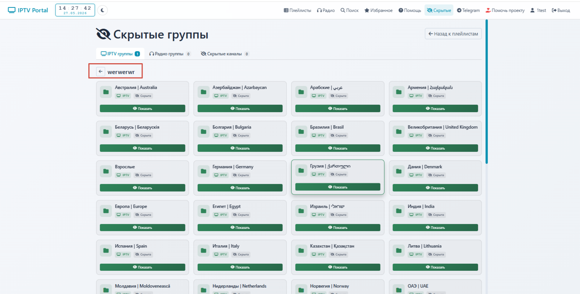Screen dimensions: 580x294
Task: Open Избранное in top navigation
Action: [x=379, y=10]
